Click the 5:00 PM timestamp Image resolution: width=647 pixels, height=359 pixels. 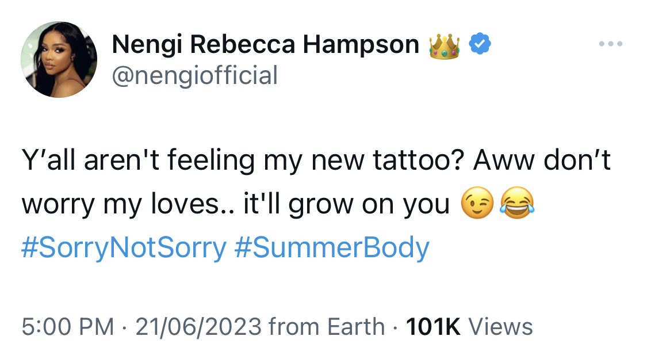(x=68, y=327)
